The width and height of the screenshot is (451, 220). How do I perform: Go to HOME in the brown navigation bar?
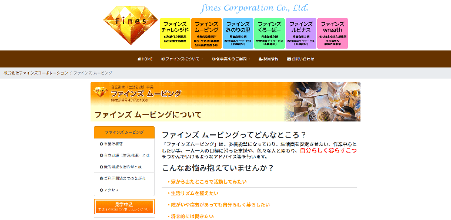(145, 59)
